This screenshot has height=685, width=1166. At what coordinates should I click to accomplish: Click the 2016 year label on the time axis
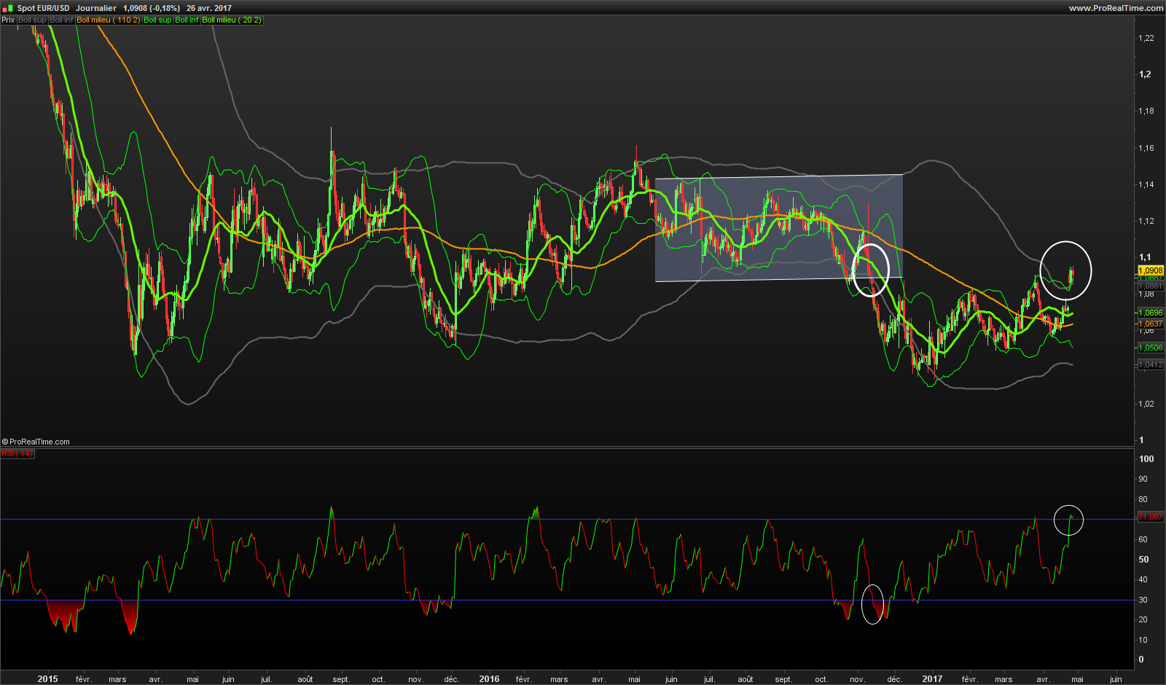[x=489, y=678]
